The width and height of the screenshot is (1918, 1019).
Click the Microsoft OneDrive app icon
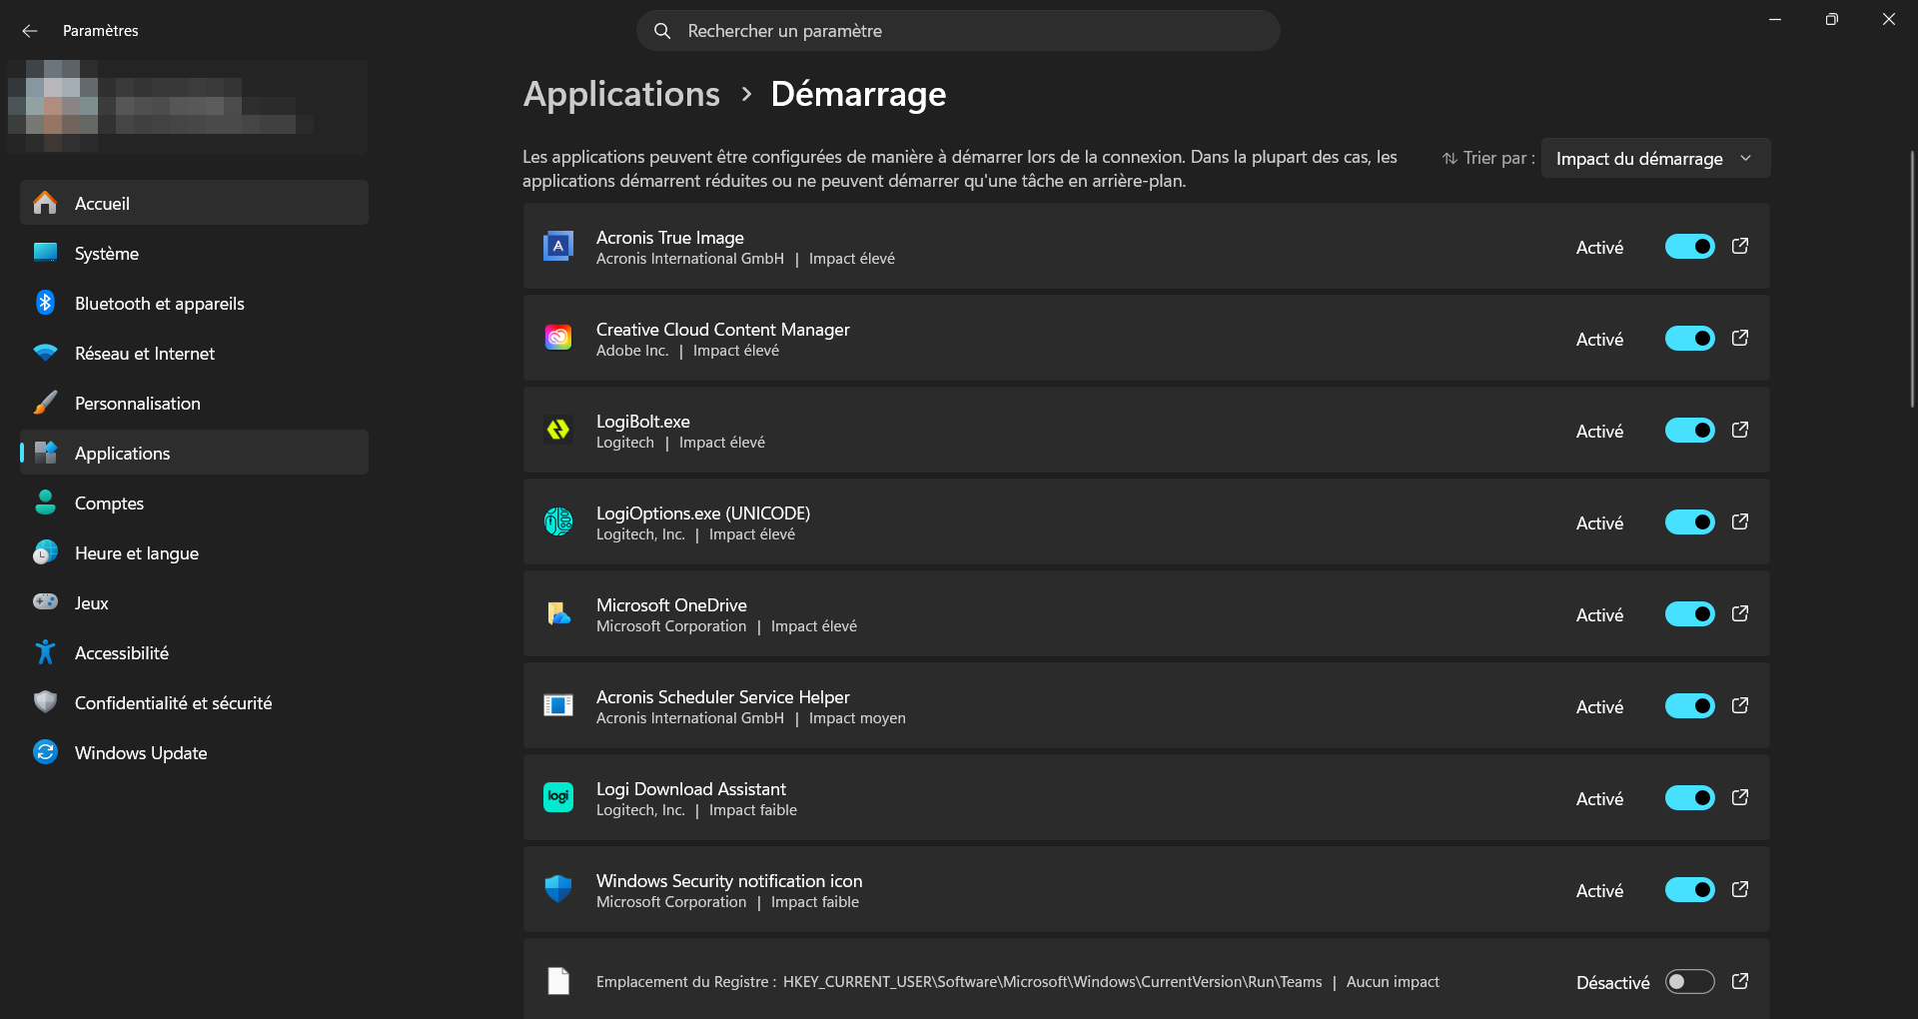(x=558, y=613)
